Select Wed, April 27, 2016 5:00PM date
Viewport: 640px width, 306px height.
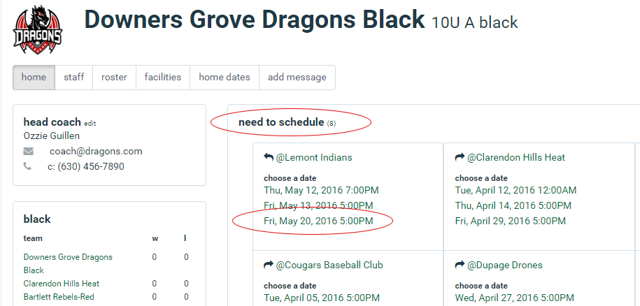515,298
